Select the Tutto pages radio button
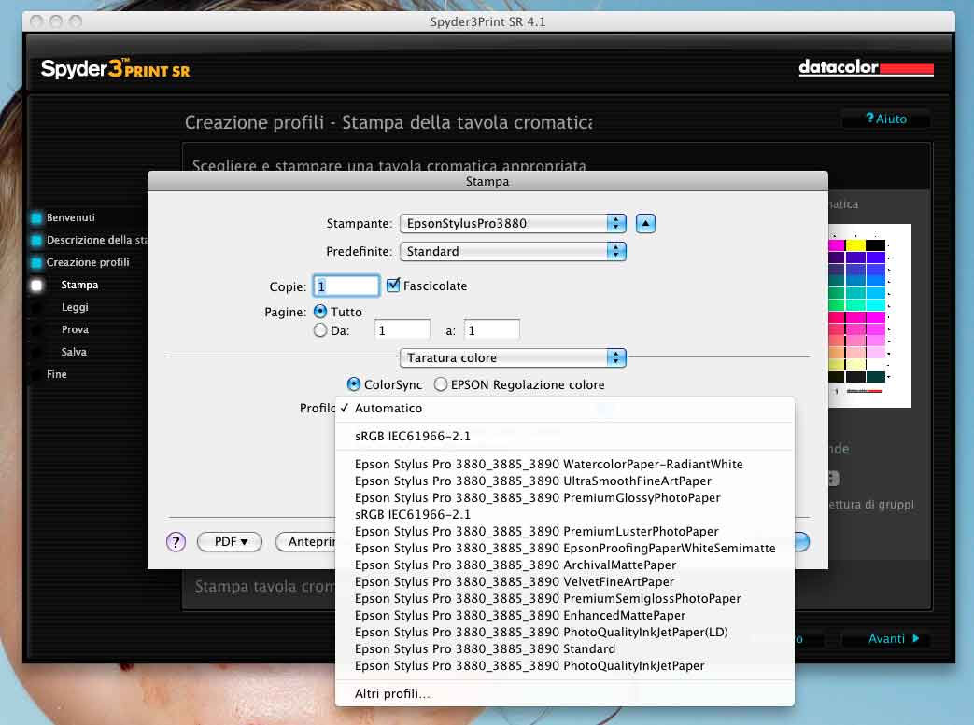Image resolution: width=974 pixels, height=725 pixels. point(320,312)
